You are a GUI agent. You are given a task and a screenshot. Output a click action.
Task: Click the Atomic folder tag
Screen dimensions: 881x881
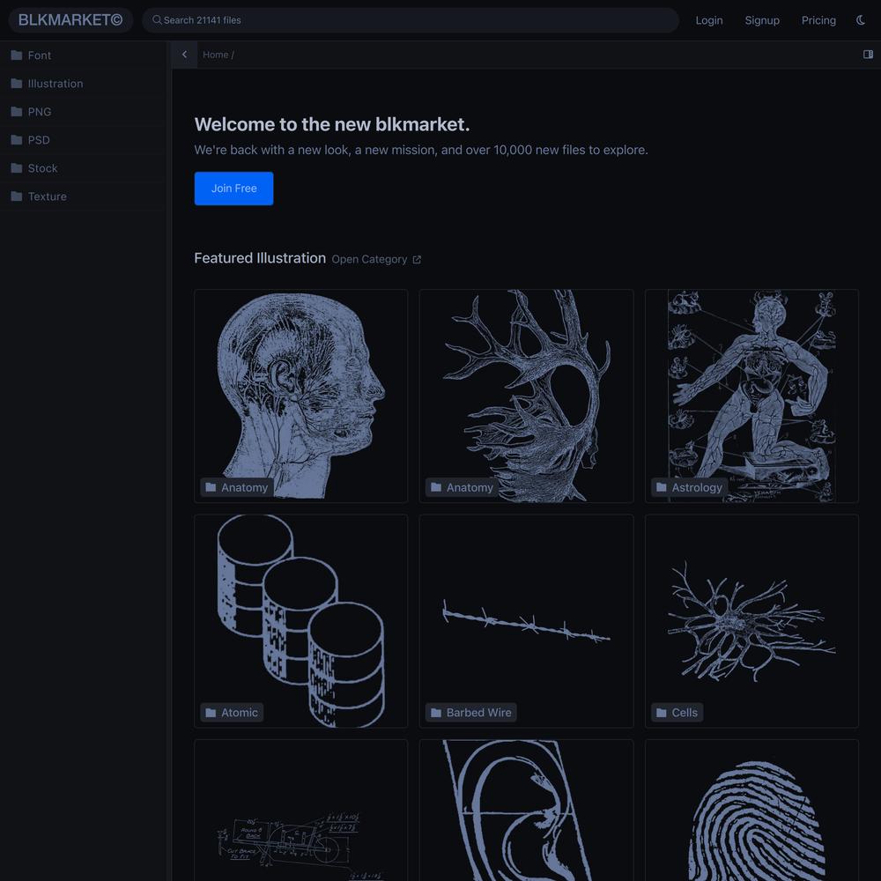(x=232, y=713)
